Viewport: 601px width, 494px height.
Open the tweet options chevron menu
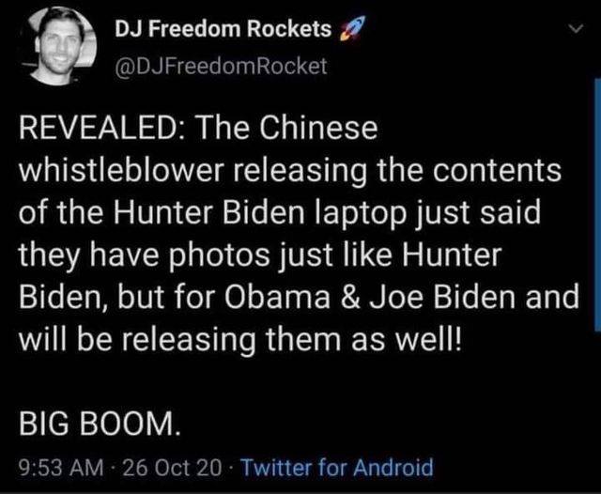coord(576,29)
